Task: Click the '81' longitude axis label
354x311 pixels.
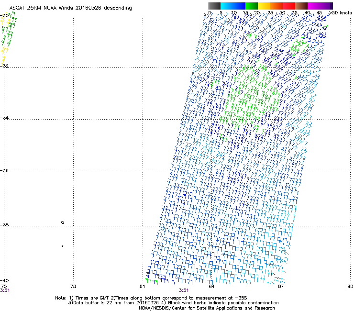Action: coord(142,286)
